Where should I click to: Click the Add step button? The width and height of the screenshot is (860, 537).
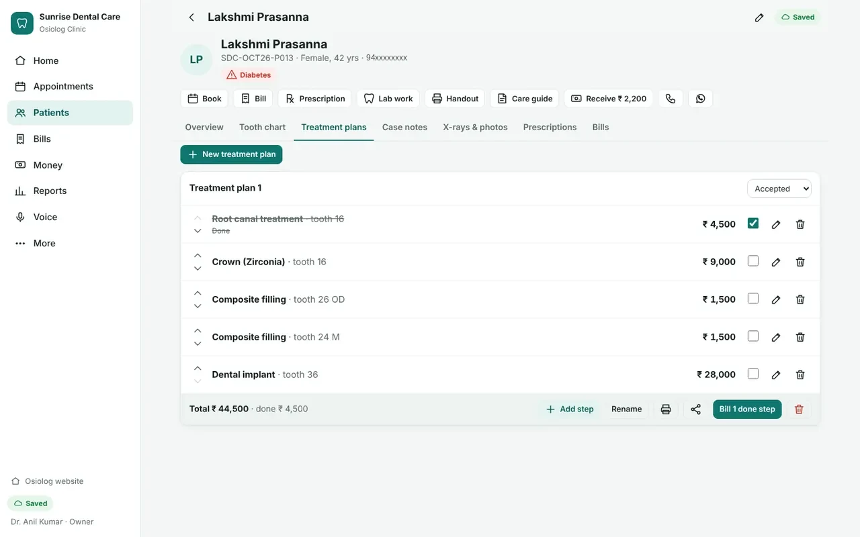click(x=570, y=409)
